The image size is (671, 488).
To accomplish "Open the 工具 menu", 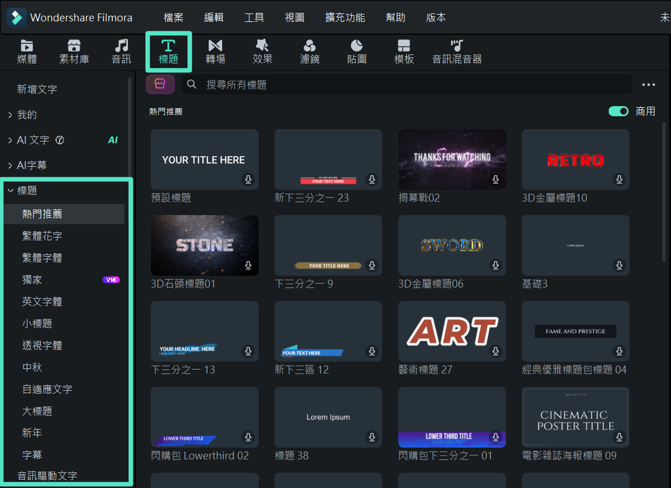I will (x=254, y=17).
